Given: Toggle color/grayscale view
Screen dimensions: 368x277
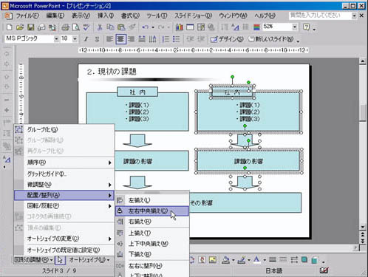Looking at the screenshot, I should (256, 27).
